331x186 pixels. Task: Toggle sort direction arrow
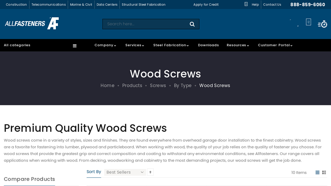click(150, 172)
